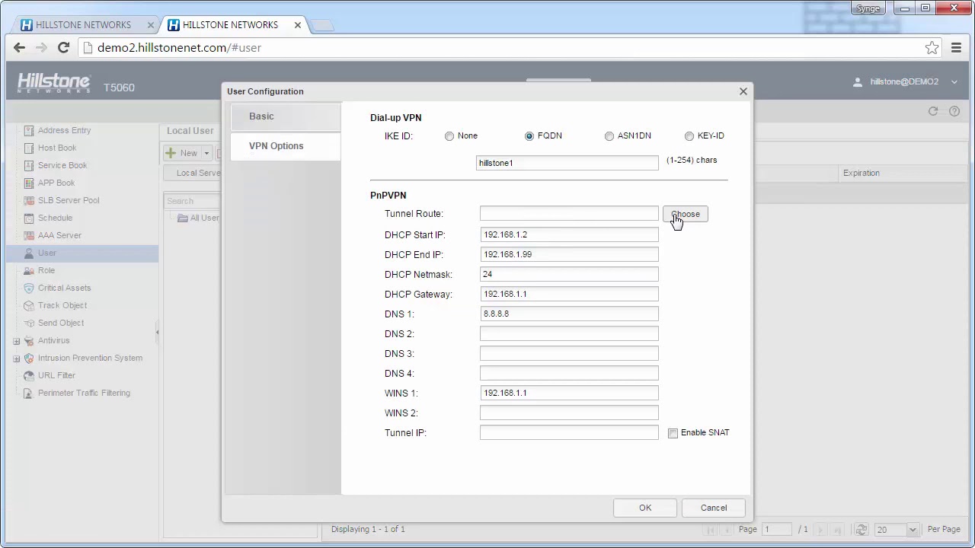Click the WINS 1 input field
The width and height of the screenshot is (975, 548).
point(569,393)
